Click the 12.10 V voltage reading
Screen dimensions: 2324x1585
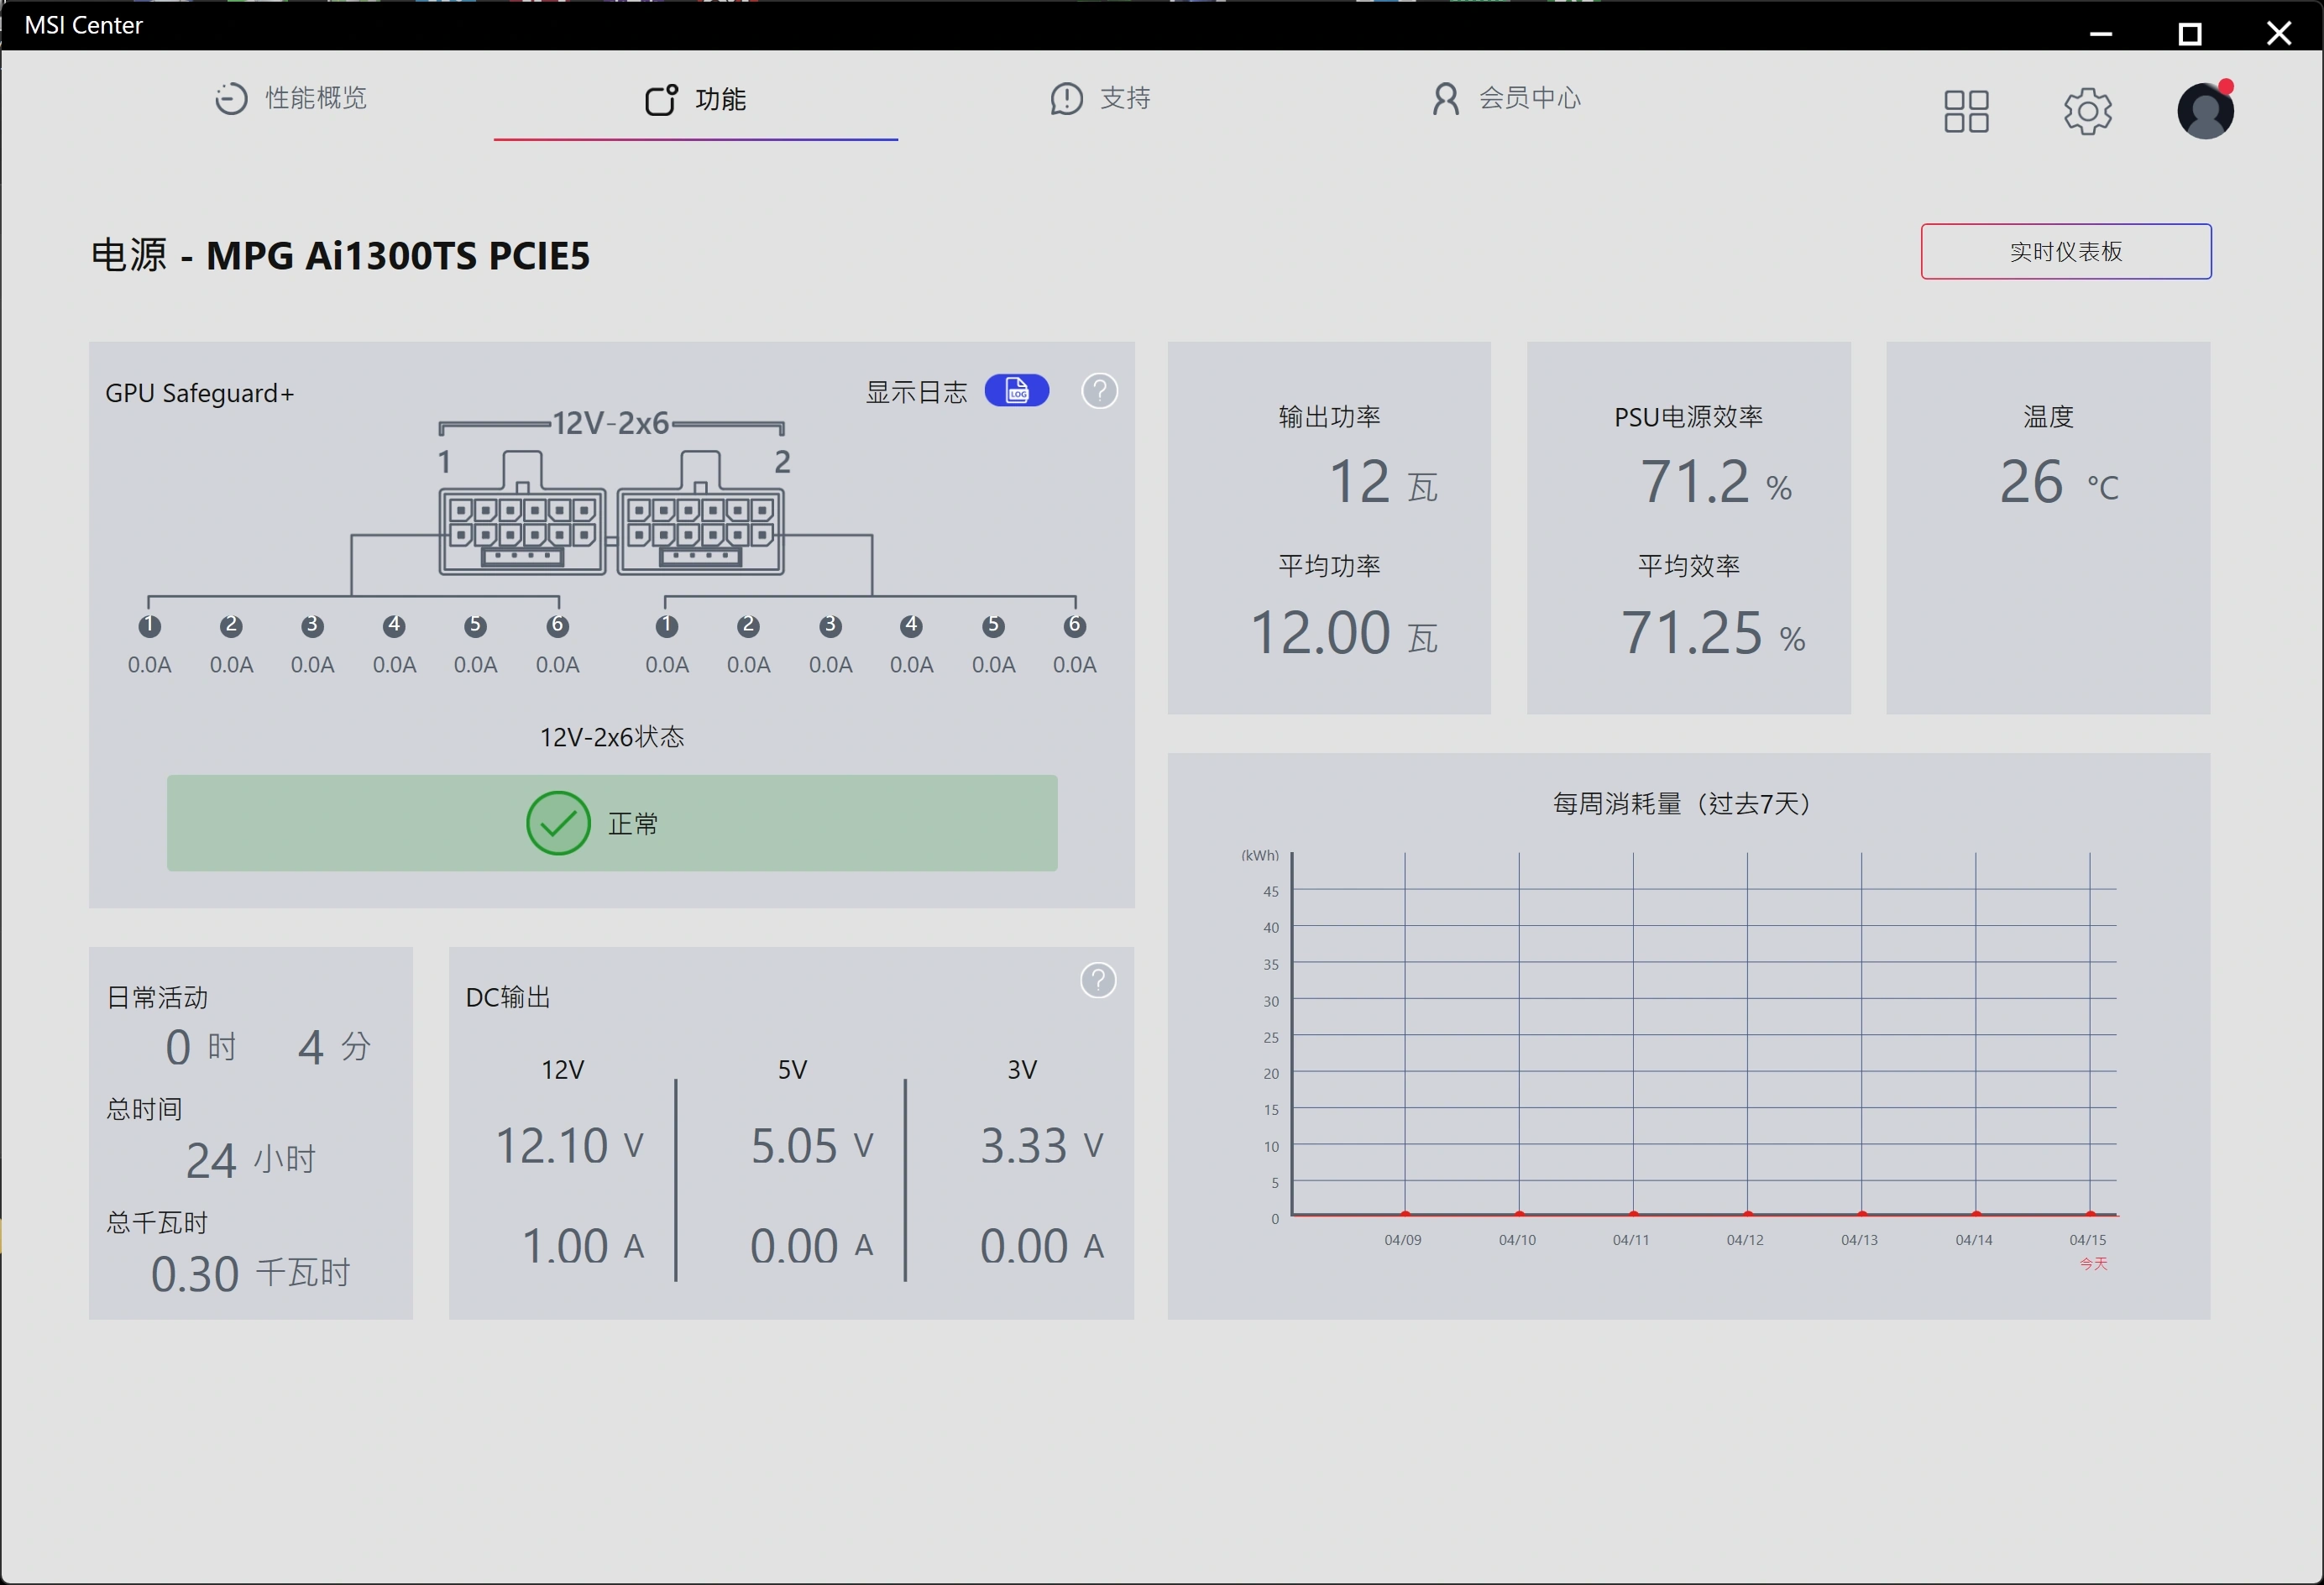[569, 1145]
